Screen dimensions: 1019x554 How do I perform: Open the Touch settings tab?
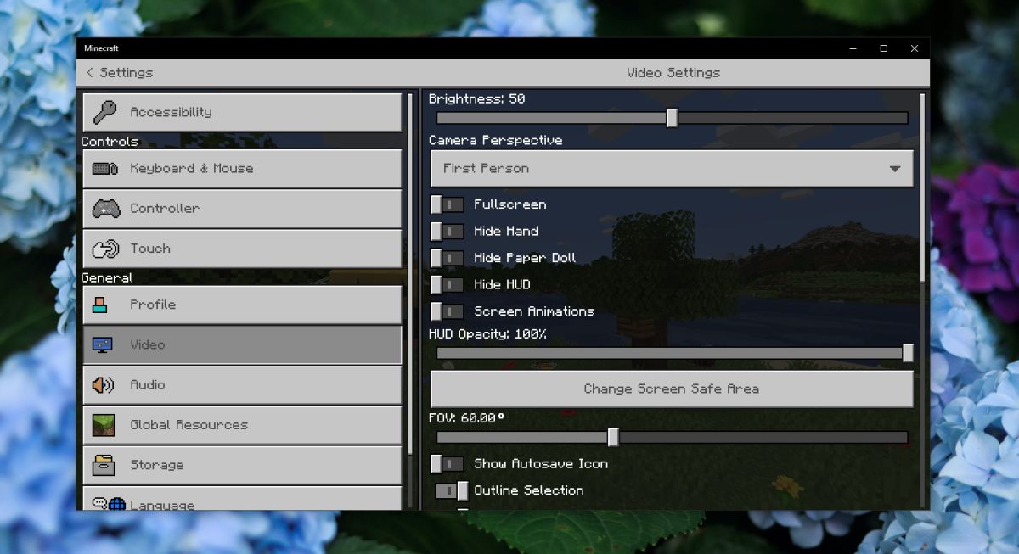pos(242,249)
